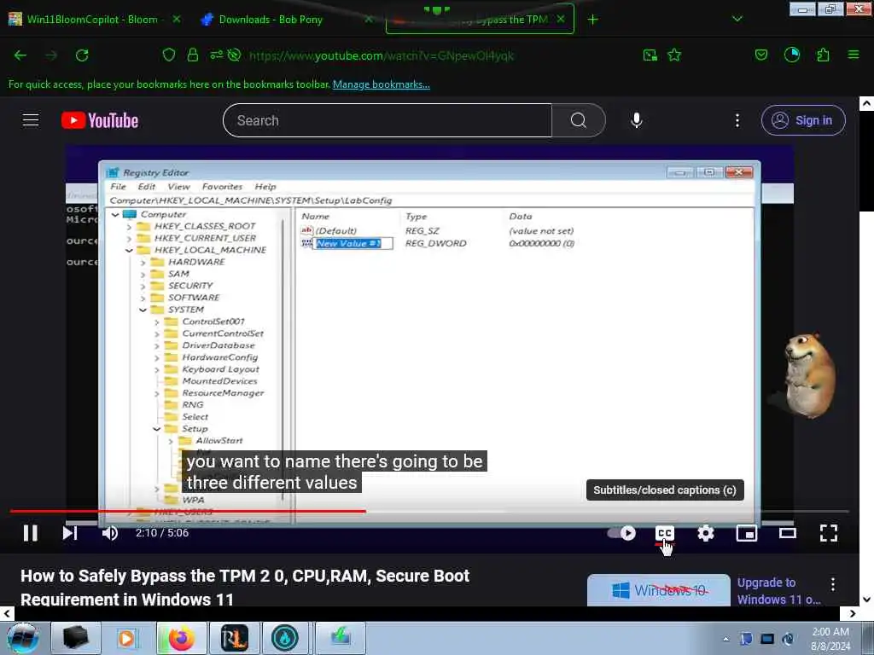This screenshot has height=655, width=874.
Task: Open Upgrade to Windows 11 video link
Action: coord(778,591)
